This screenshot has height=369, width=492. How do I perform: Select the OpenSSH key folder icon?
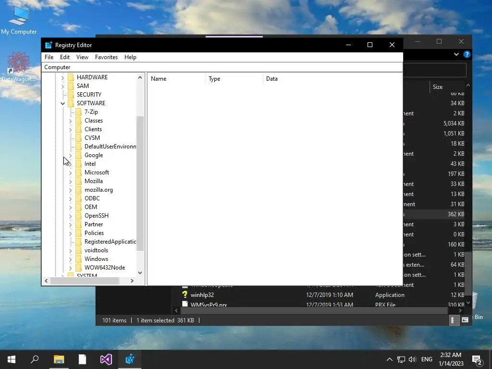click(x=78, y=216)
